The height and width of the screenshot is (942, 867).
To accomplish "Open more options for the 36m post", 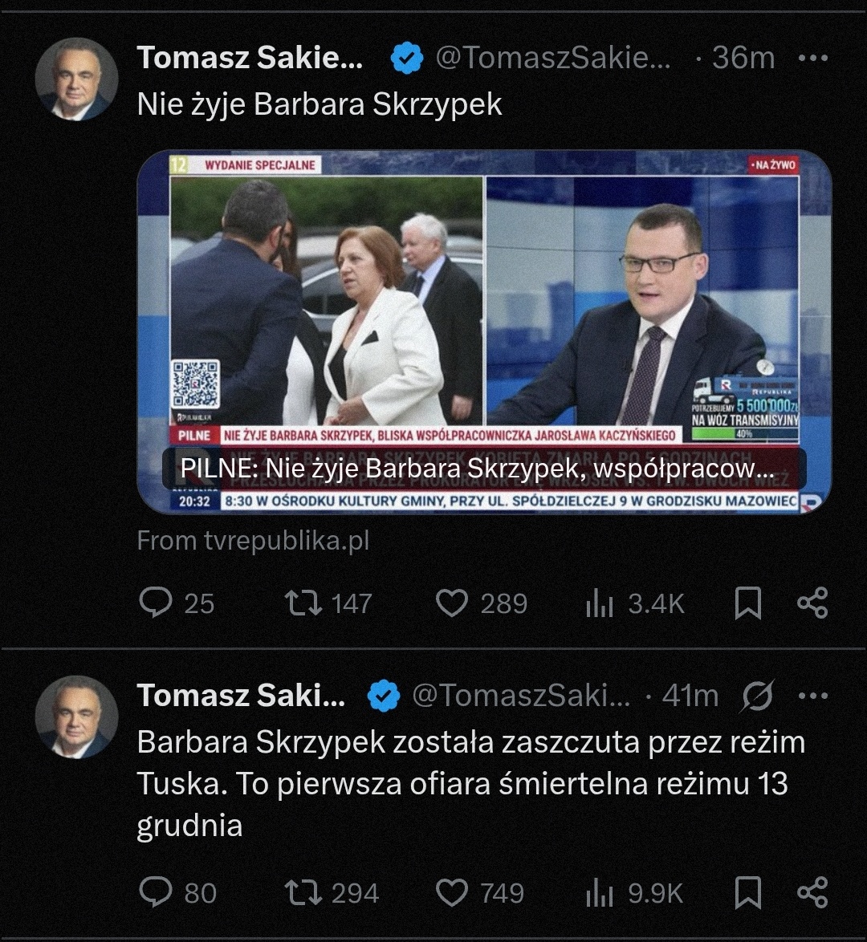I will 812,58.
